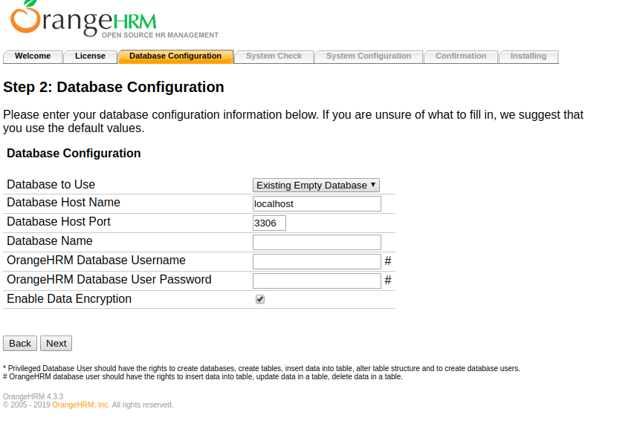
Task: Select the Database Configuration tab
Action: tap(175, 56)
